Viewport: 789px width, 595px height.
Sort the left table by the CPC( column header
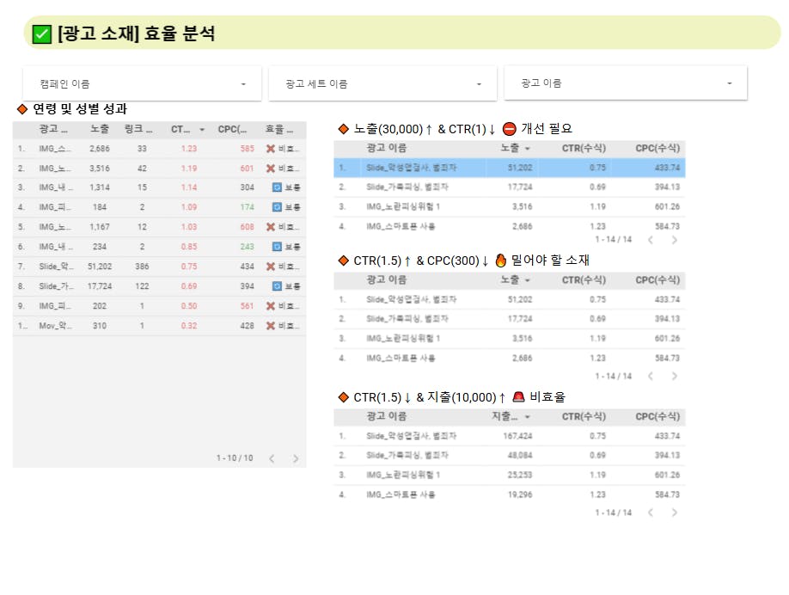tap(232, 129)
